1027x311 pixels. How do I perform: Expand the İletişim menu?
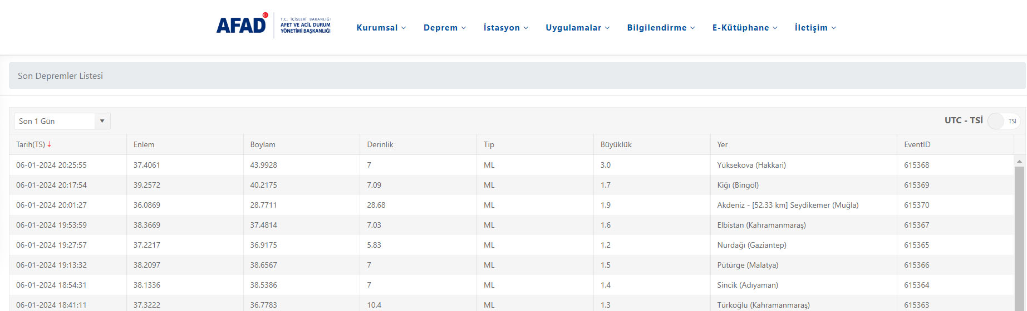coord(815,28)
